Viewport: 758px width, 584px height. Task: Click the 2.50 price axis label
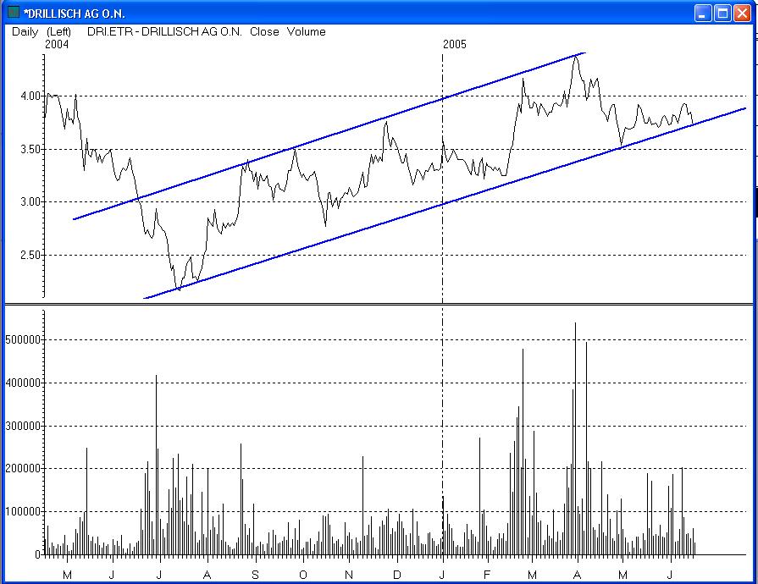(30, 255)
